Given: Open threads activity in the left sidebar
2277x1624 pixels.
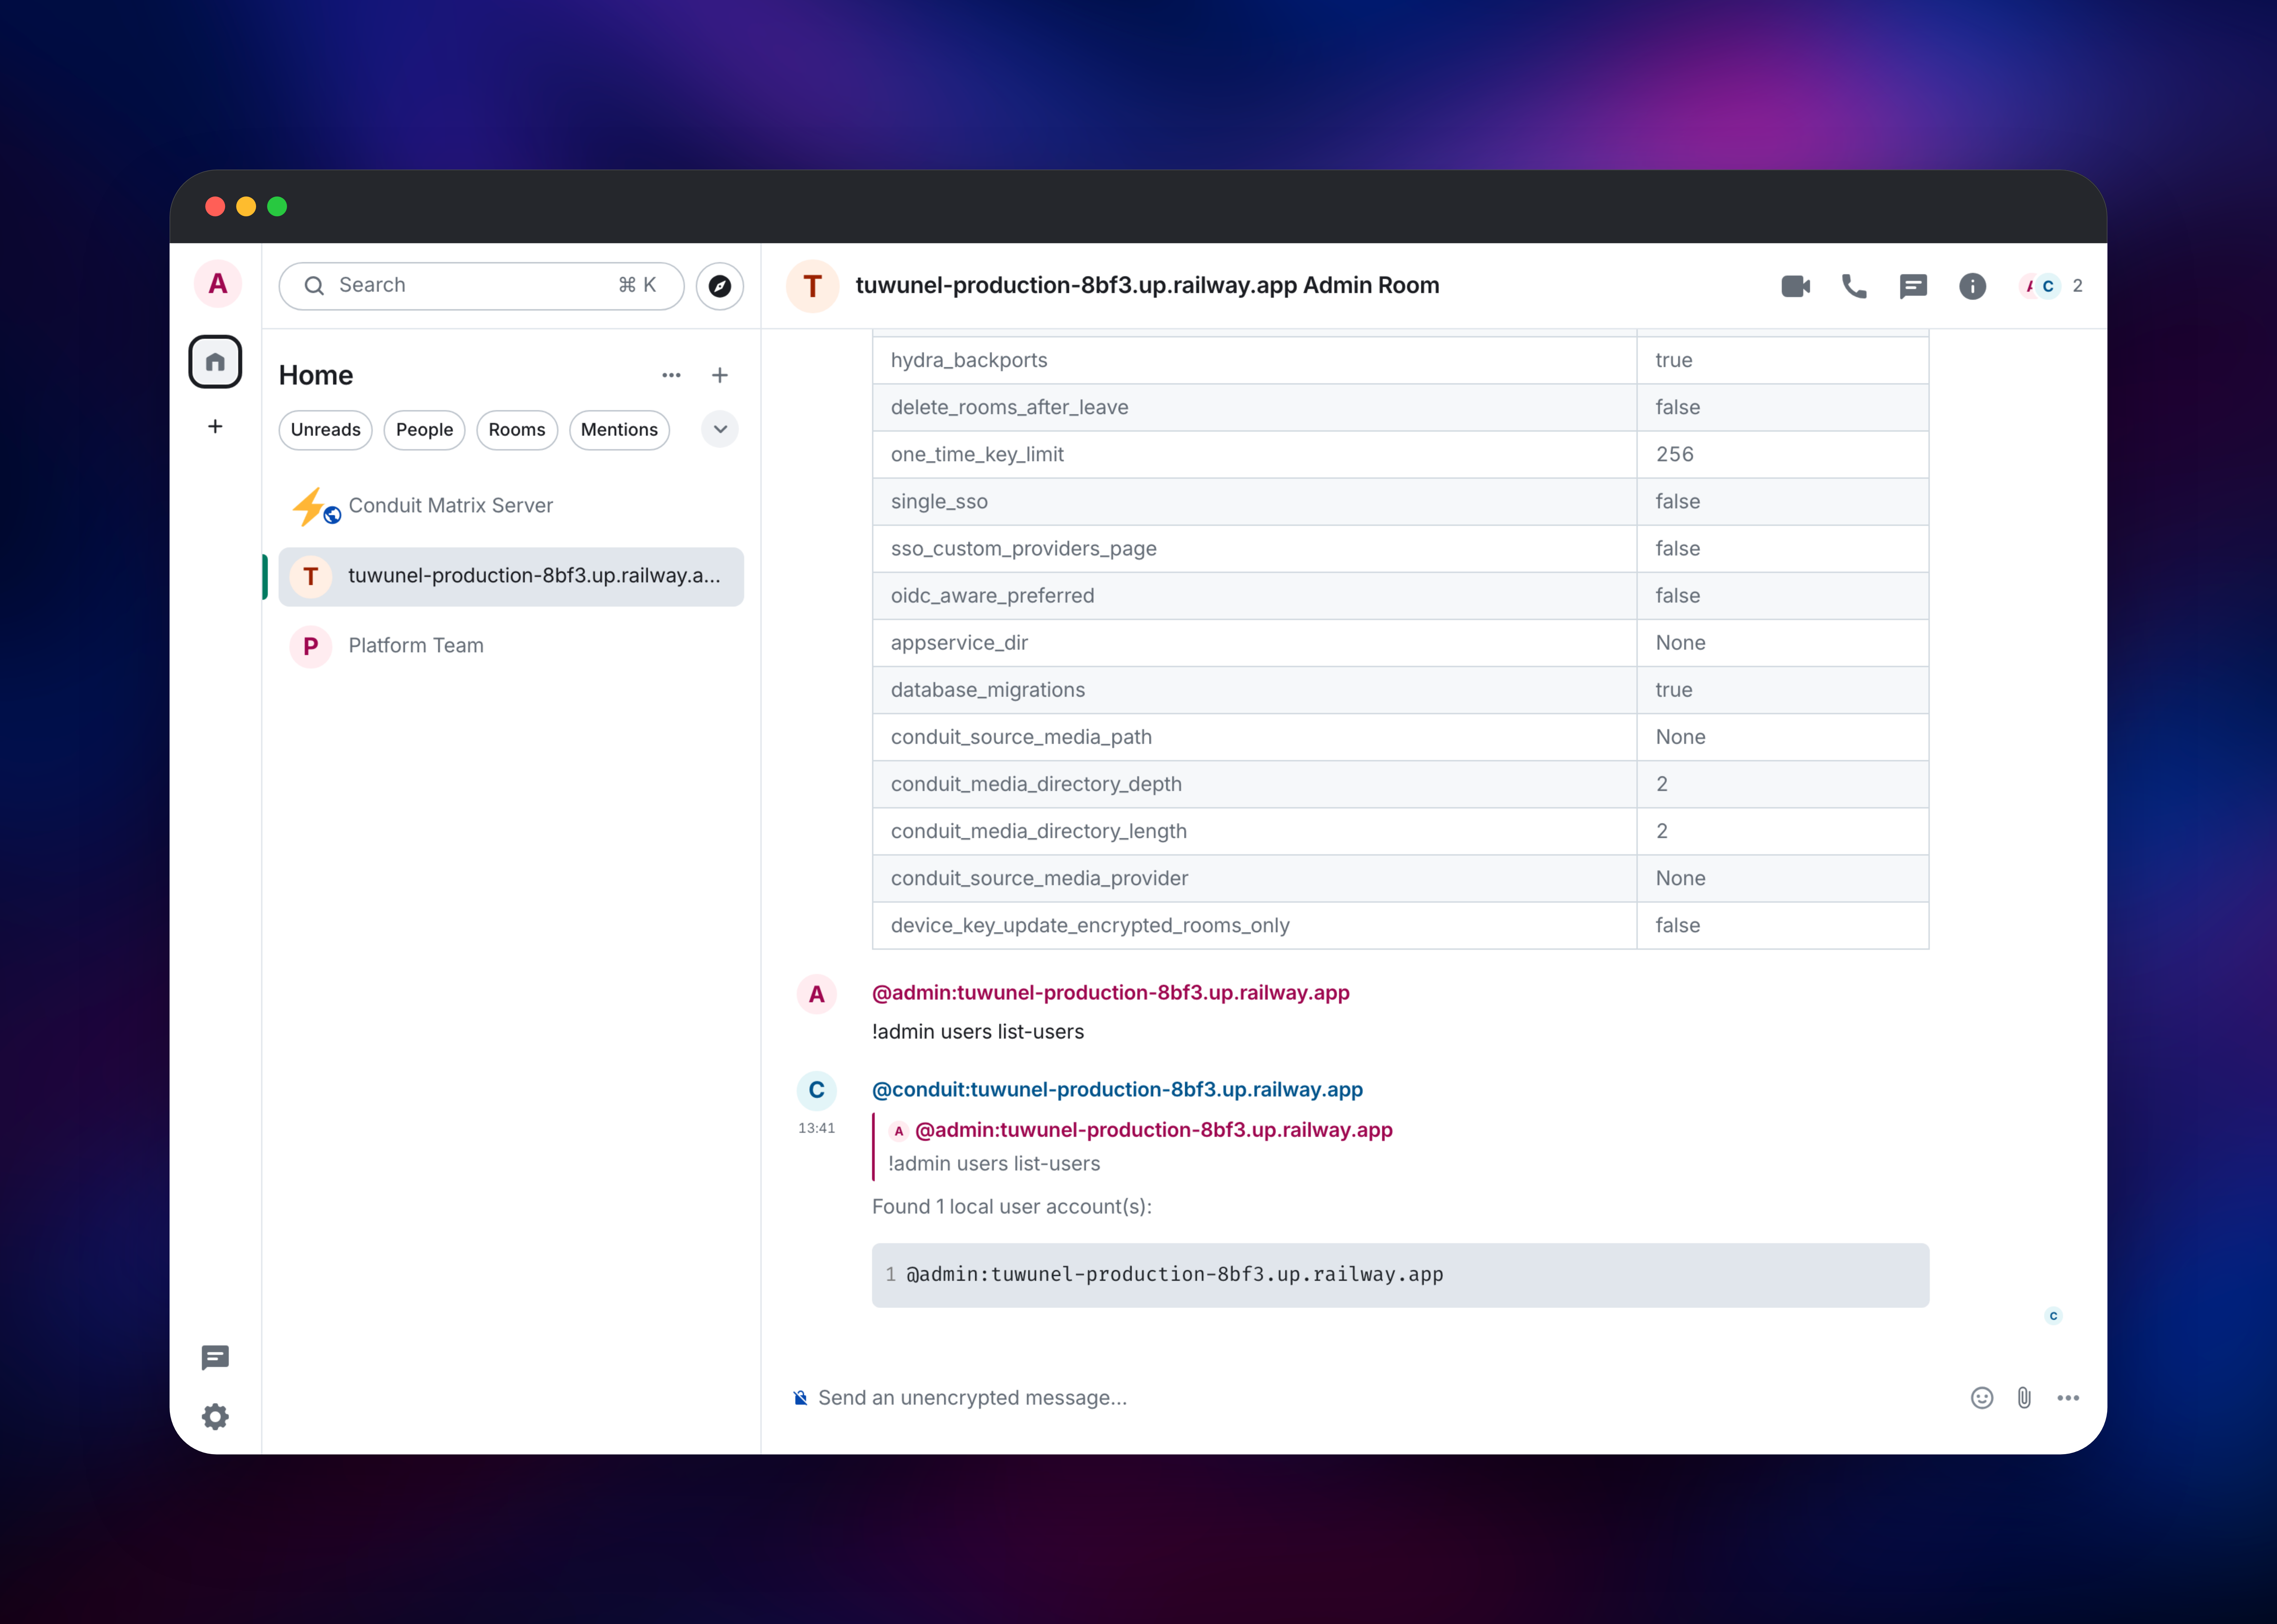Looking at the screenshot, I should click(215, 1357).
